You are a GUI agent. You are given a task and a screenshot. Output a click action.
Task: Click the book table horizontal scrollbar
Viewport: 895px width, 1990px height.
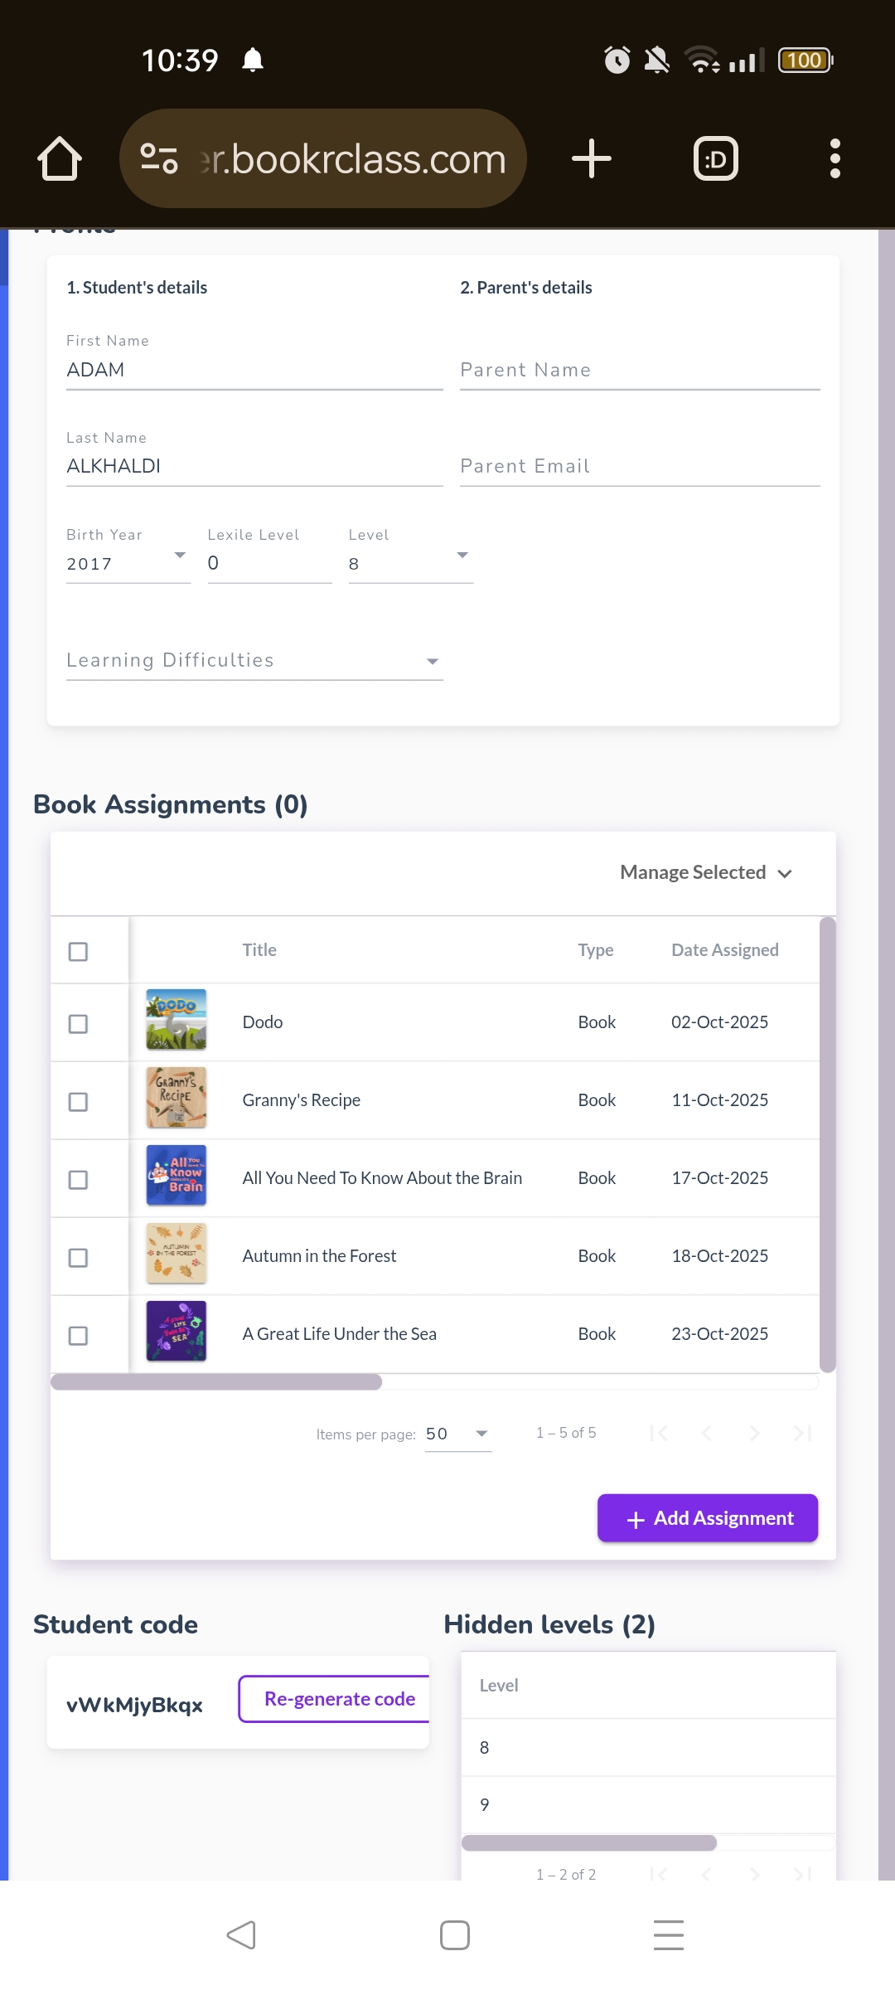click(x=216, y=1382)
